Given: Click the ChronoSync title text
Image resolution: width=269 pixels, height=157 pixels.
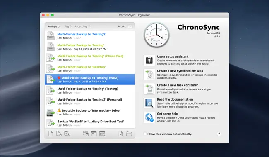Looking at the screenshot, I should 198,27.
